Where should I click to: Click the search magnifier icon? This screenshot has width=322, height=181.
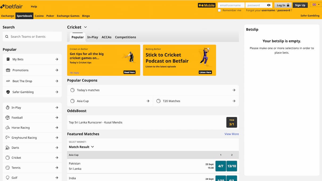pos(7,37)
